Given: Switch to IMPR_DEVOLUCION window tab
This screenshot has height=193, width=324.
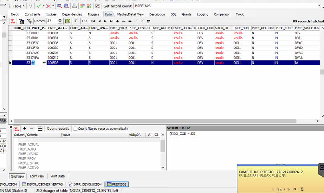Looking at the screenshot, I should [85, 184].
